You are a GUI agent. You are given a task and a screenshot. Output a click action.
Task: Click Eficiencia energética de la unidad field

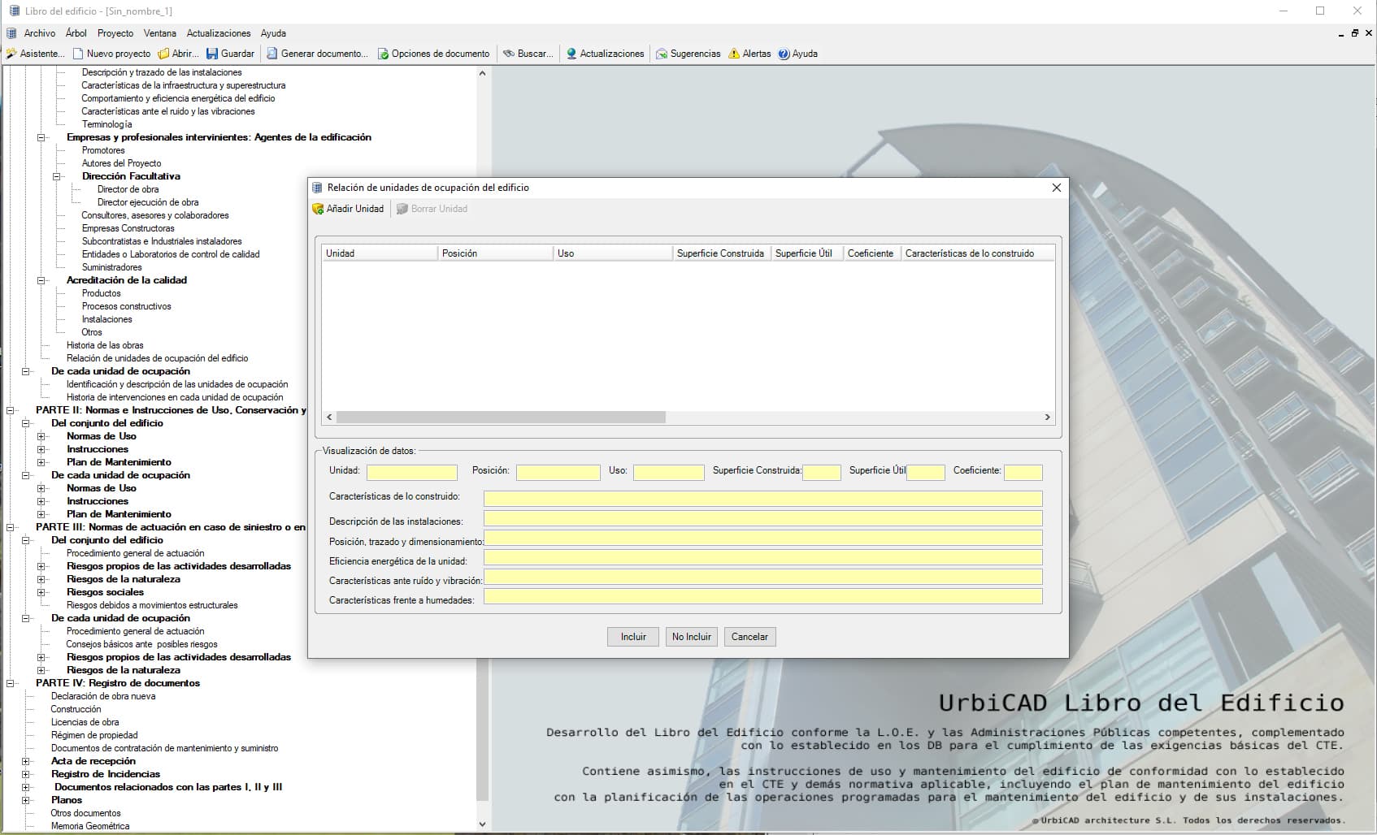[763, 557]
